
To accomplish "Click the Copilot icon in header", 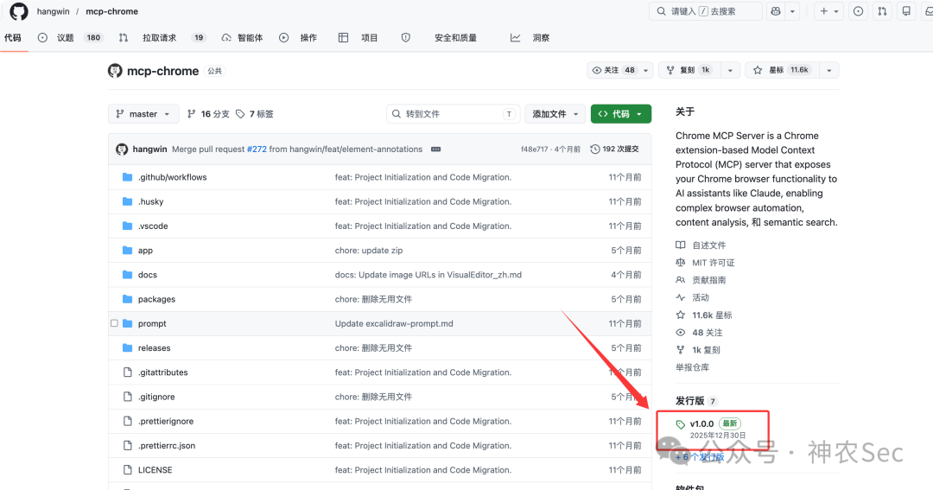I will pyautogui.click(x=775, y=11).
